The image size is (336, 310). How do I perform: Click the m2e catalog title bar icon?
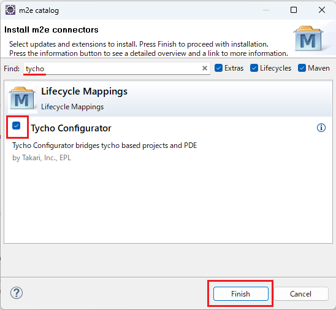click(x=10, y=10)
